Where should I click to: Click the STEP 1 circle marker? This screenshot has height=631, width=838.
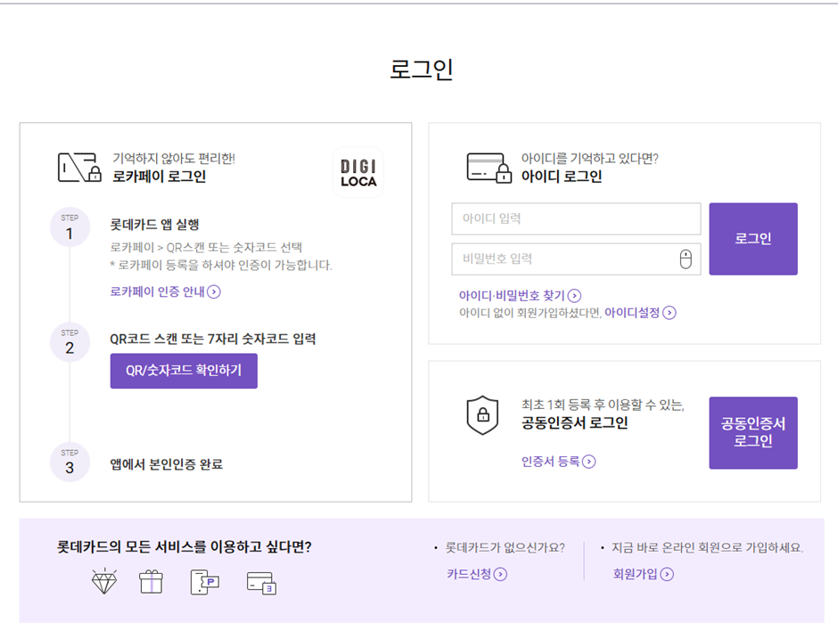(70, 227)
